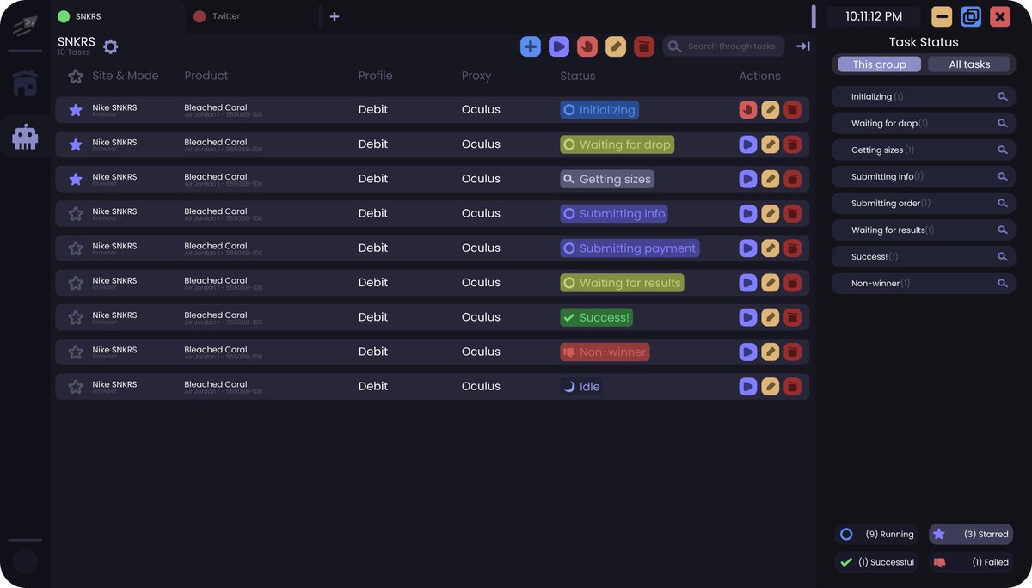The width and height of the screenshot is (1032, 588).
Task: Open the home icon in sidebar
Action: click(x=25, y=83)
